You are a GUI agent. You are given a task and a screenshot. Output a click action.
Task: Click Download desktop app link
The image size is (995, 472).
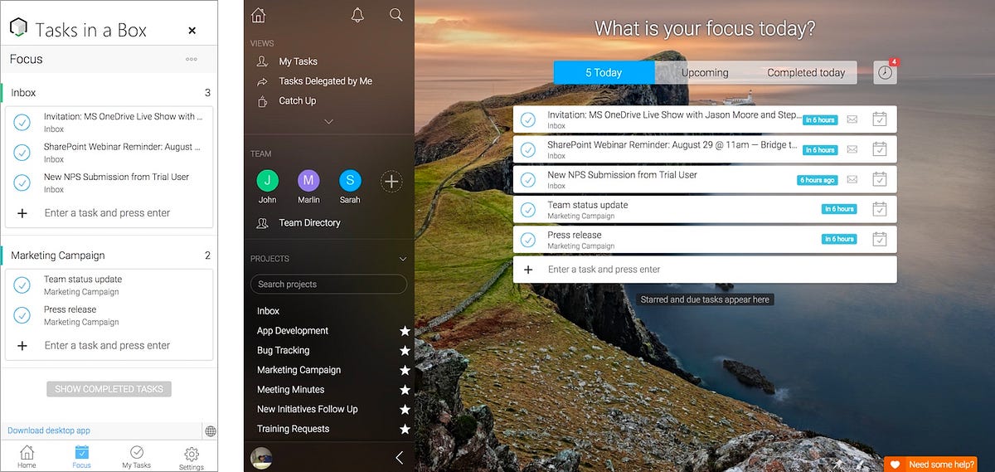pyautogui.click(x=49, y=431)
